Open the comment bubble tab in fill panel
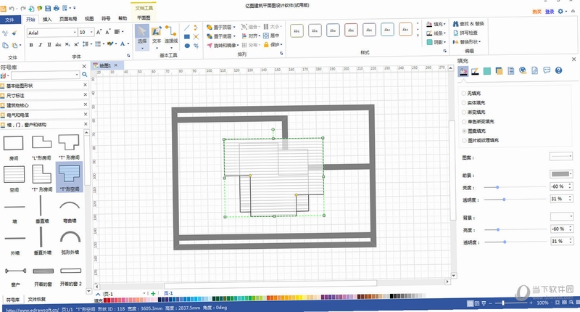Image resolution: width=580 pixels, height=312 pixels. [547, 70]
